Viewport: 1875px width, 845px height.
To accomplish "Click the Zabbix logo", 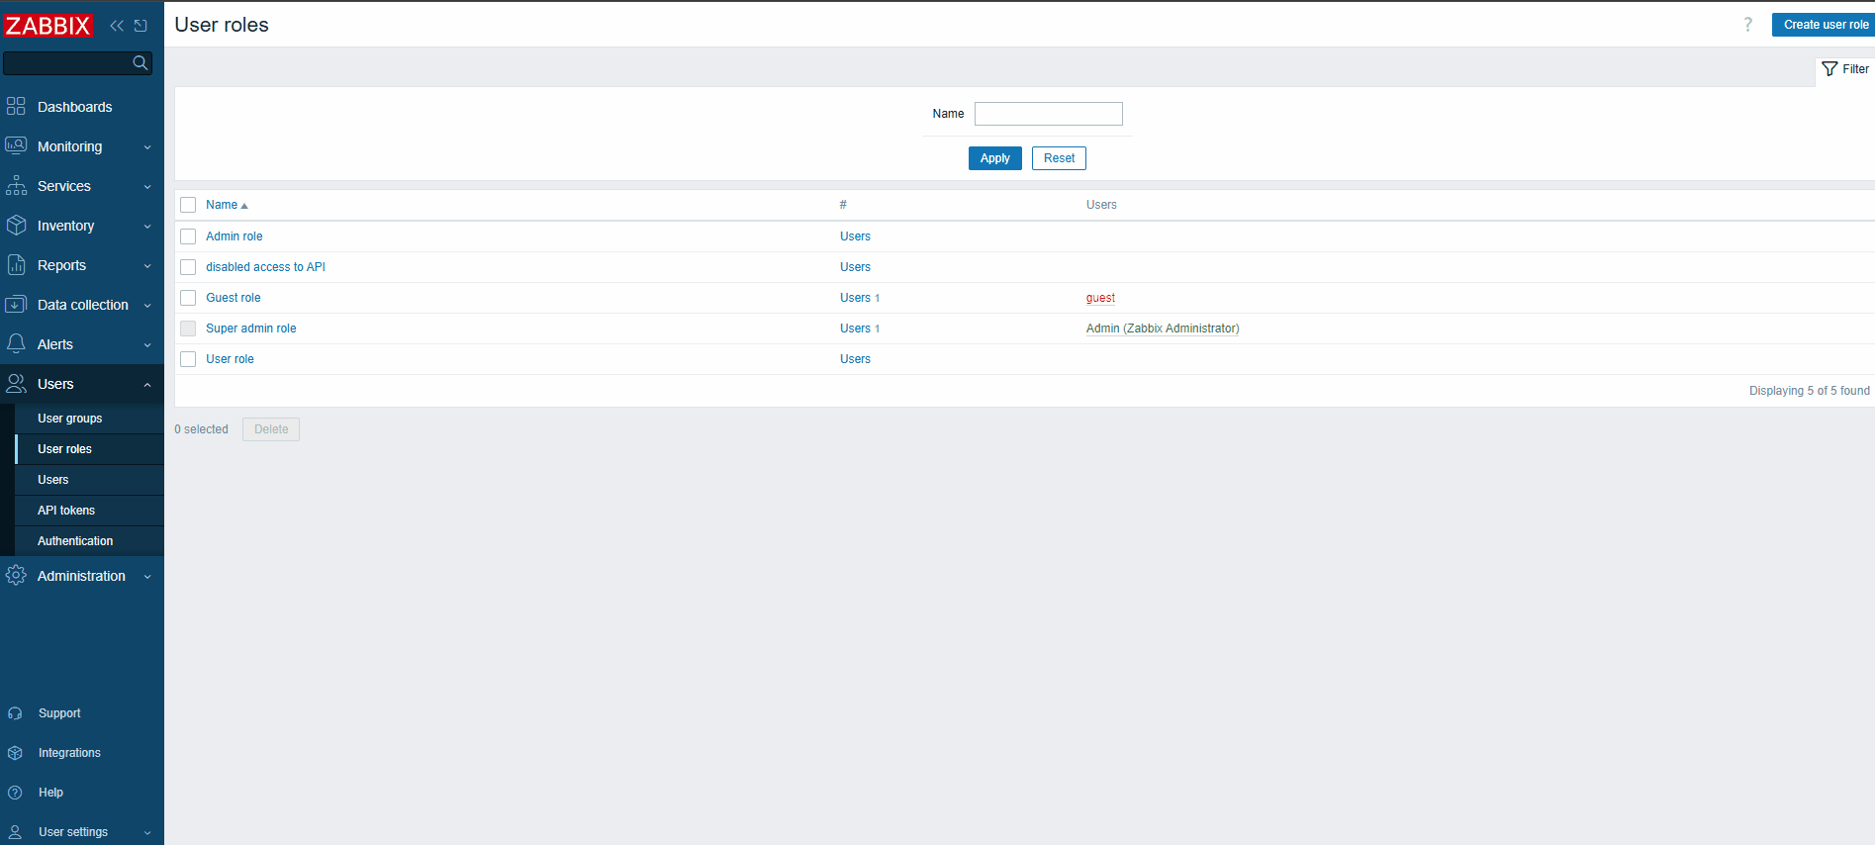I will (47, 26).
